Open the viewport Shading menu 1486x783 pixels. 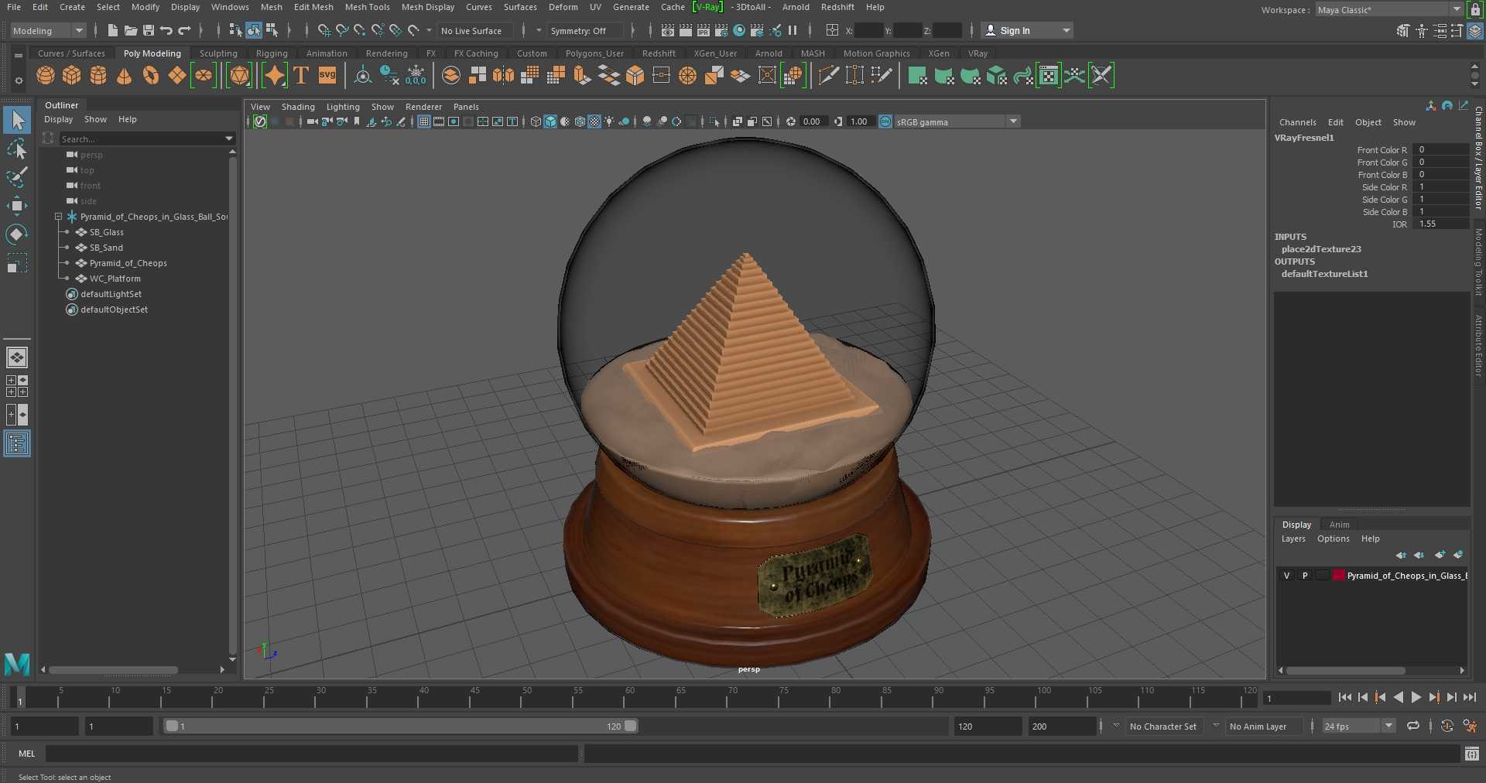(x=298, y=107)
